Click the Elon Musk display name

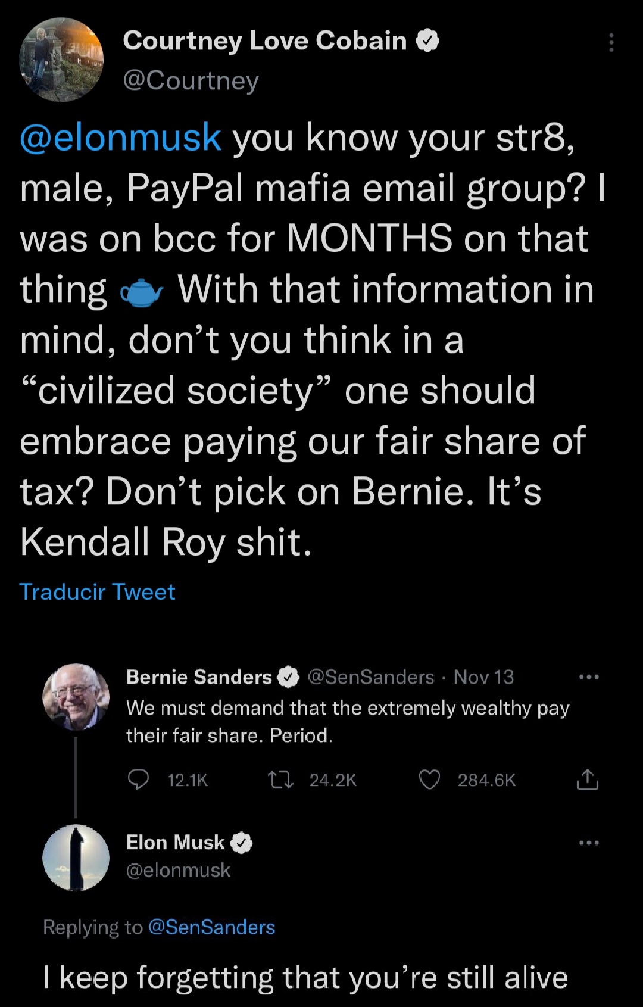tap(175, 843)
